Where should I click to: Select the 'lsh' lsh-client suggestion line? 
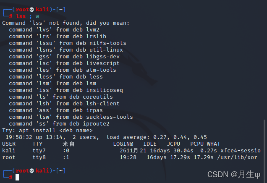64,104
